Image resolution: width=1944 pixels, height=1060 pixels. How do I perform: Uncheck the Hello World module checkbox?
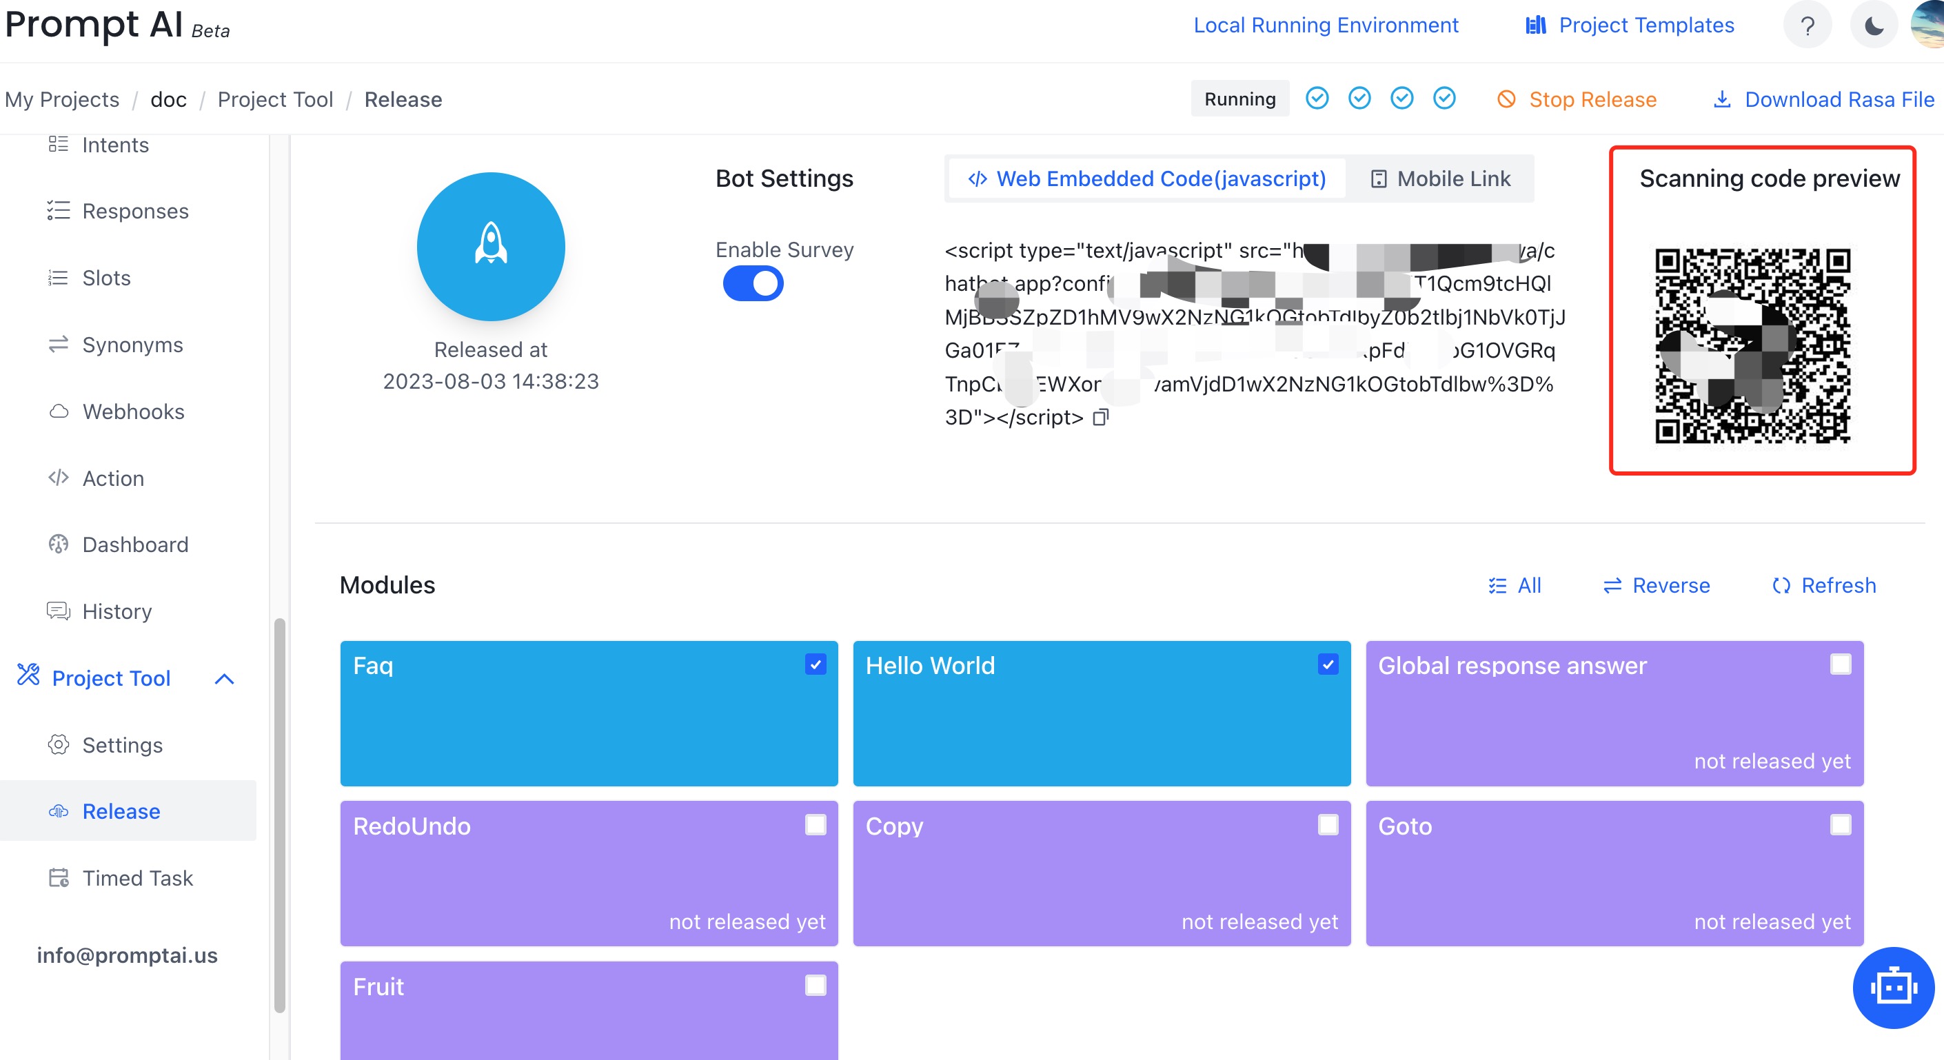pos(1328,664)
